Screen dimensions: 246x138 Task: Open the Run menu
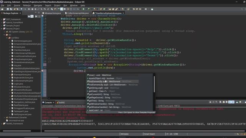point(65,5)
